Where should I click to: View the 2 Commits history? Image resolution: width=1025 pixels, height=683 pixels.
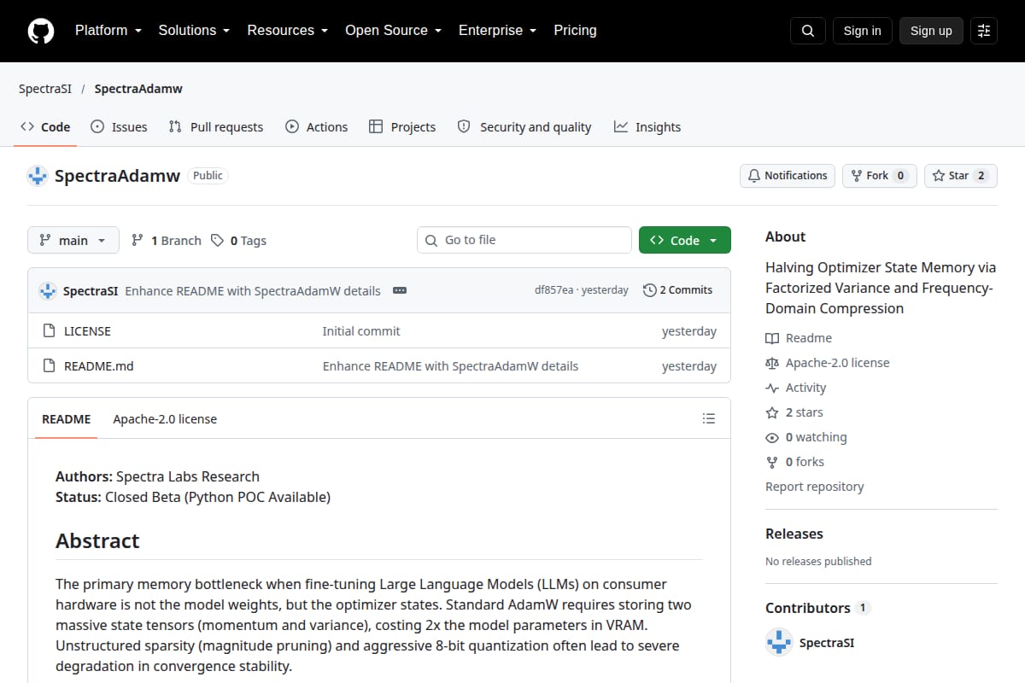pyautogui.click(x=677, y=290)
